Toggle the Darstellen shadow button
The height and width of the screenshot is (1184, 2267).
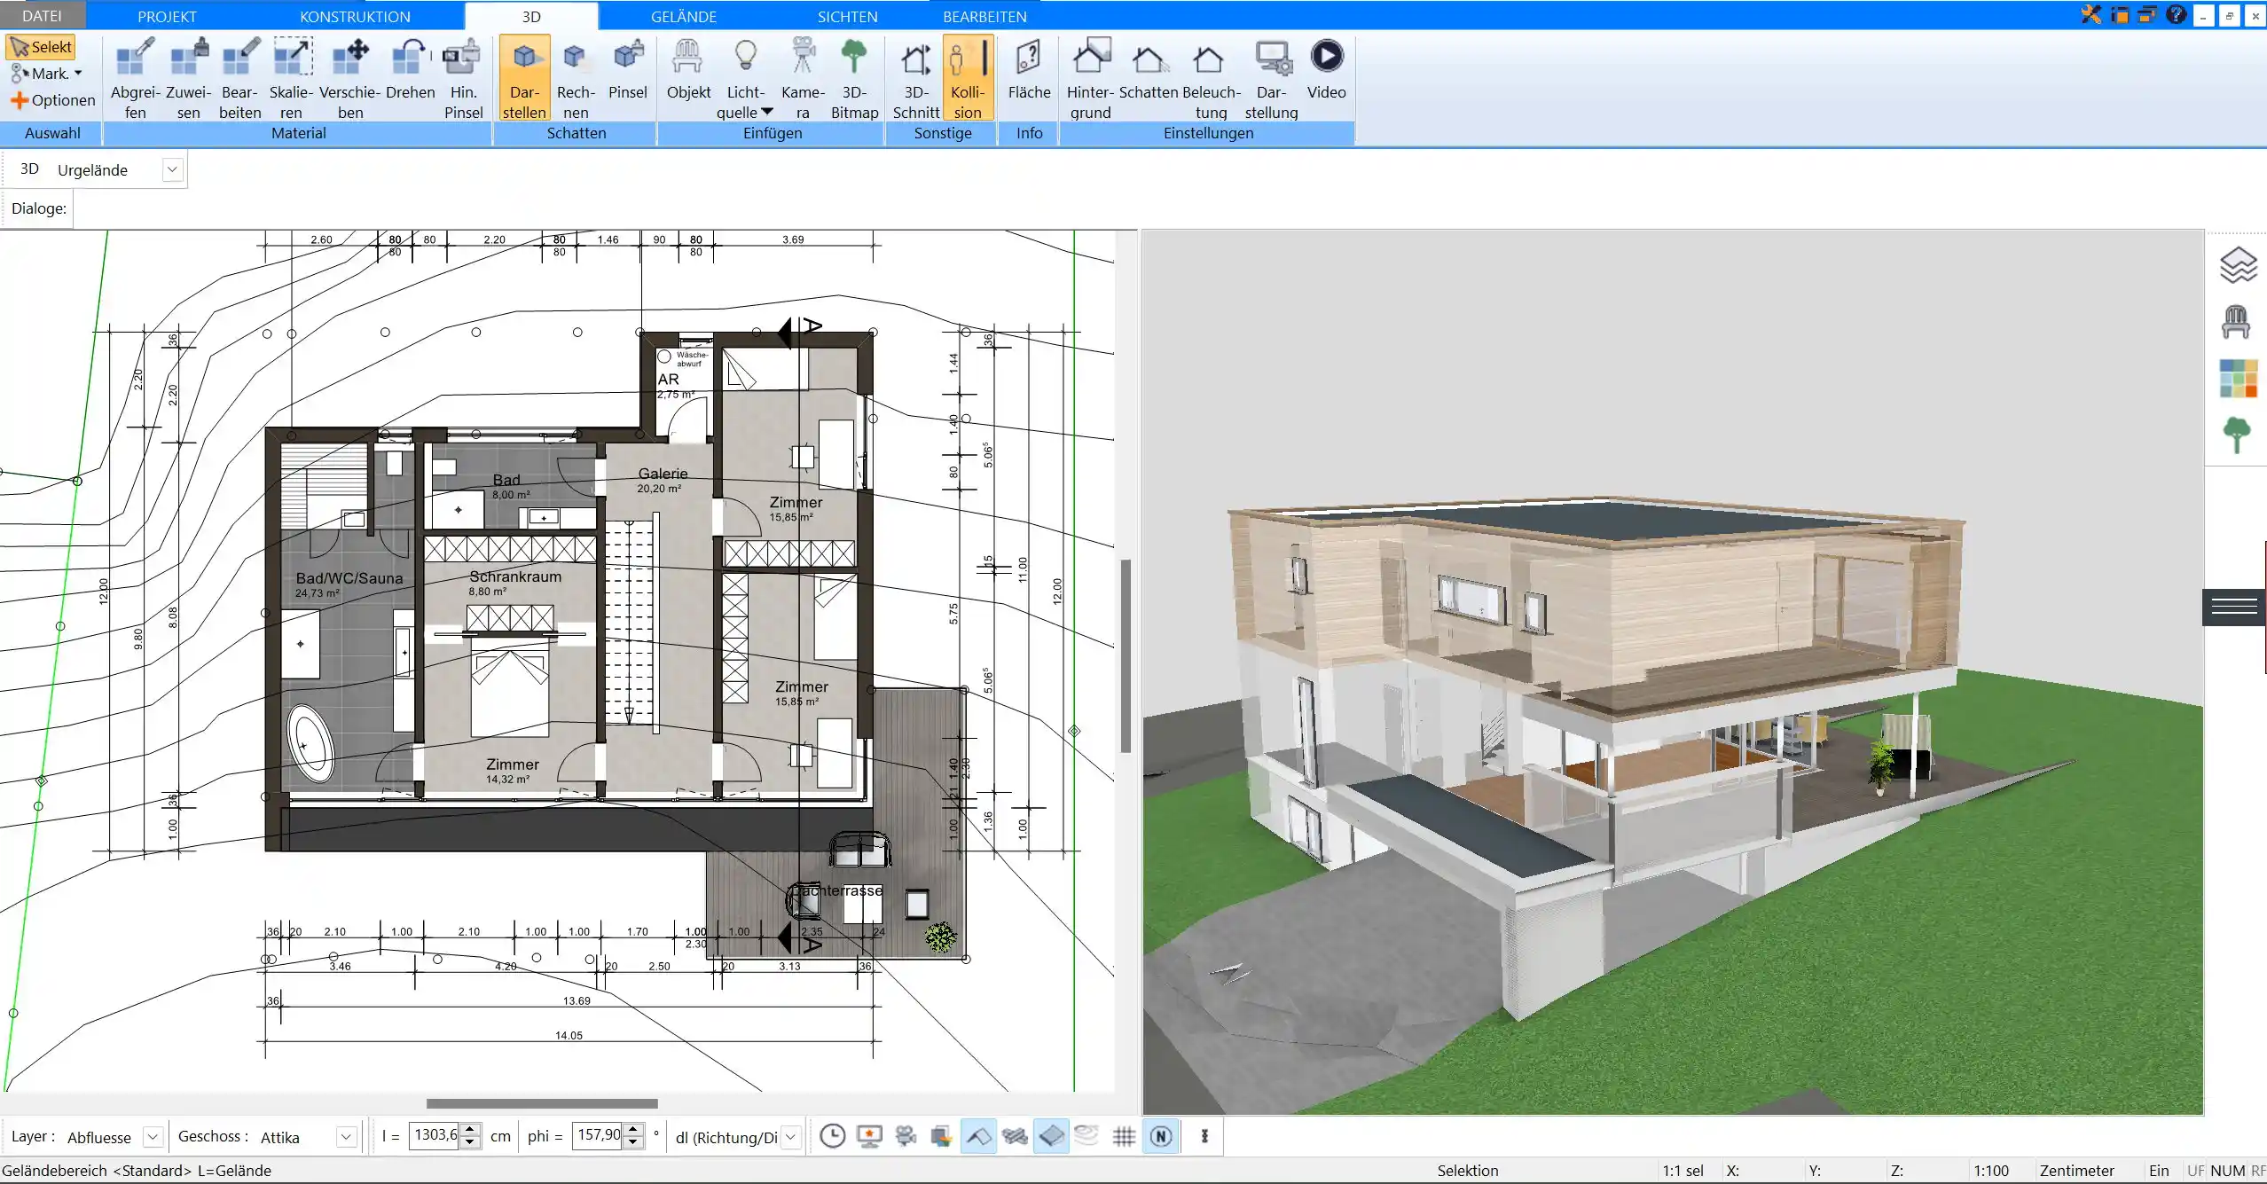(x=524, y=78)
